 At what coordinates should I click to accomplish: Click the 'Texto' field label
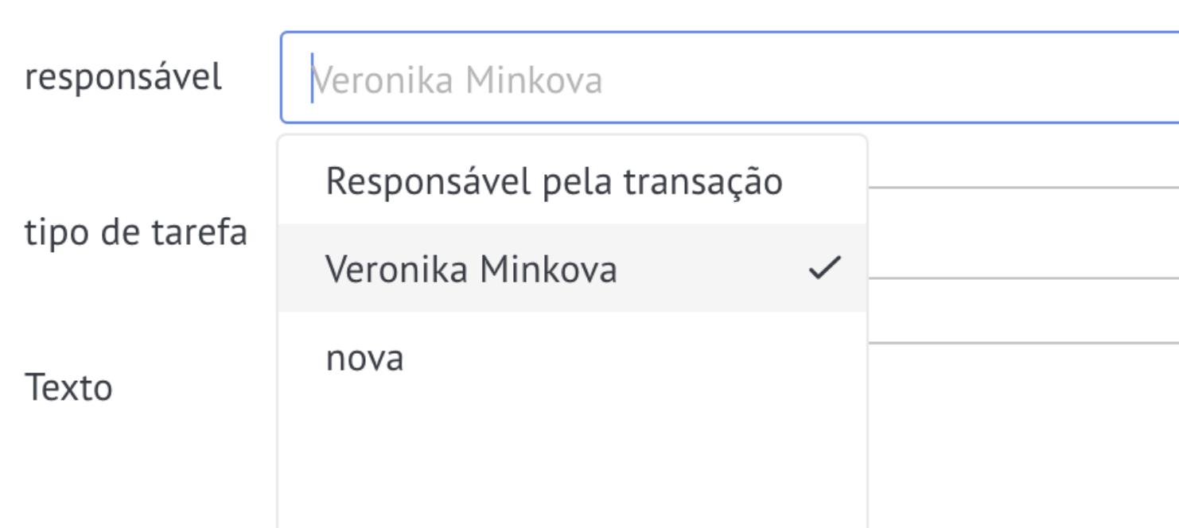tap(69, 388)
